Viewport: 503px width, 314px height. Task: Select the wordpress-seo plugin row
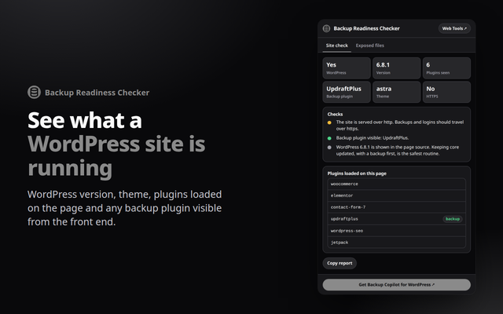pyautogui.click(x=396, y=231)
